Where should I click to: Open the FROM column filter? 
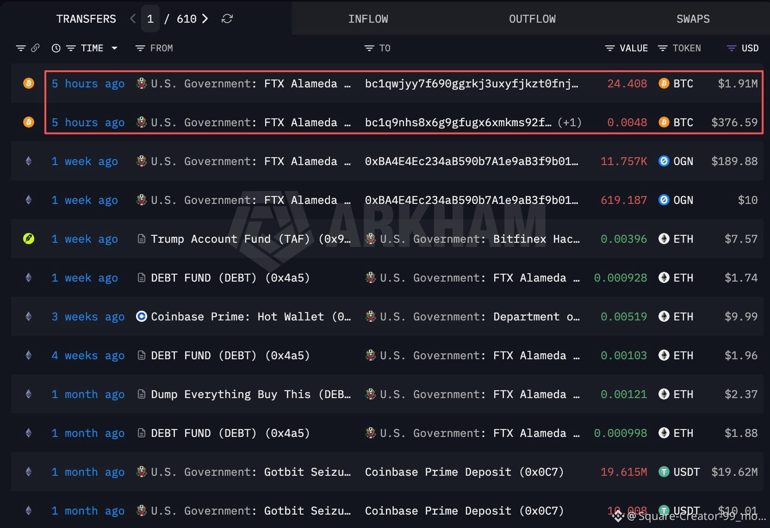coord(140,48)
